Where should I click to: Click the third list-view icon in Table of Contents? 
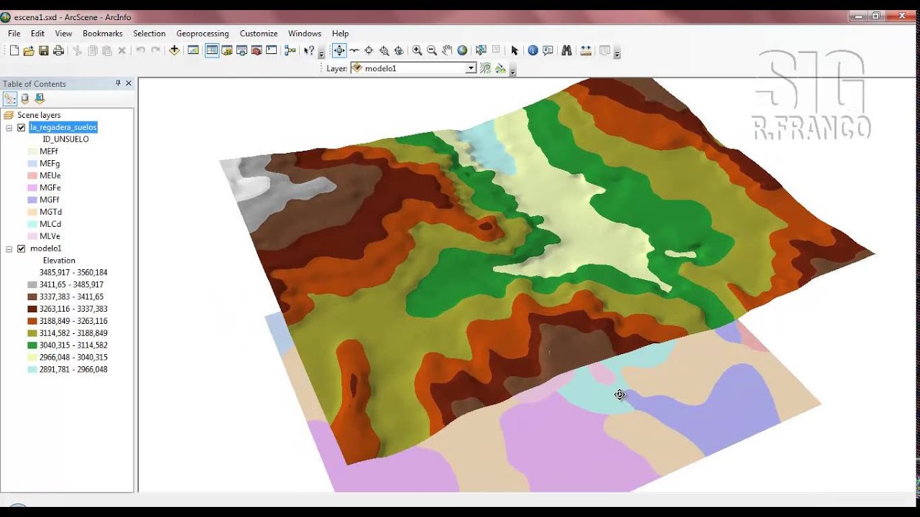click(40, 99)
